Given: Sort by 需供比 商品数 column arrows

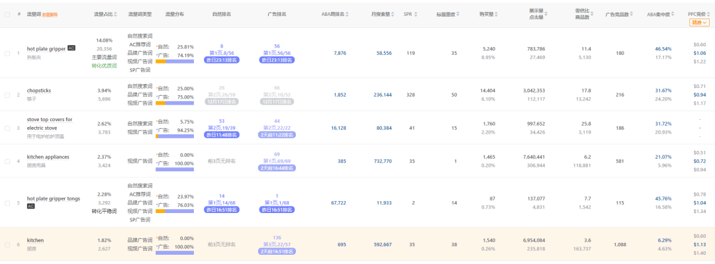Looking at the screenshot, I should [593, 14].
